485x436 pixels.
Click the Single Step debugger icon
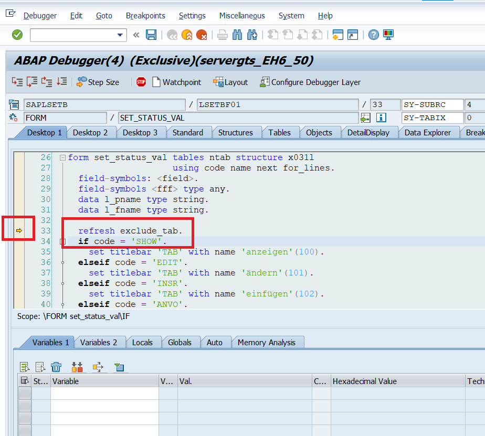(17, 82)
